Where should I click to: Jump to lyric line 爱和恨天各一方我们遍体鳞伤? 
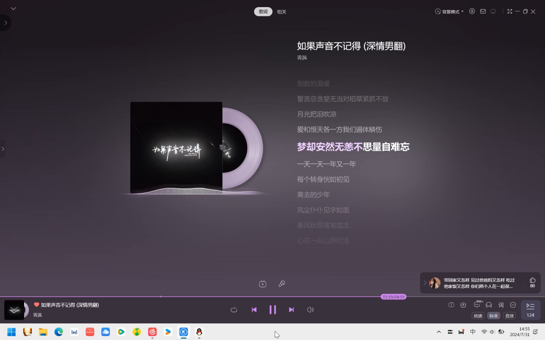coord(340,129)
